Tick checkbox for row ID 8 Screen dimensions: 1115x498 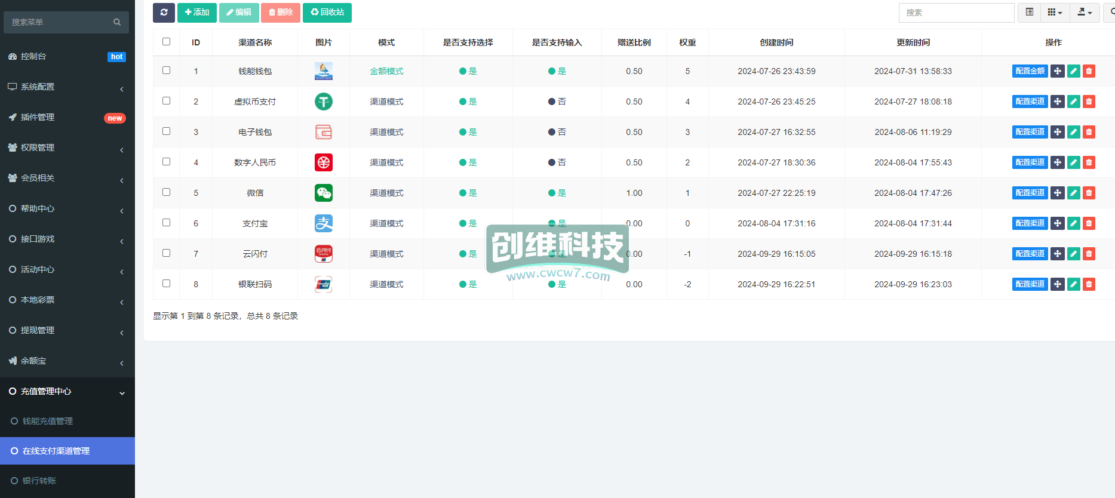click(166, 283)
